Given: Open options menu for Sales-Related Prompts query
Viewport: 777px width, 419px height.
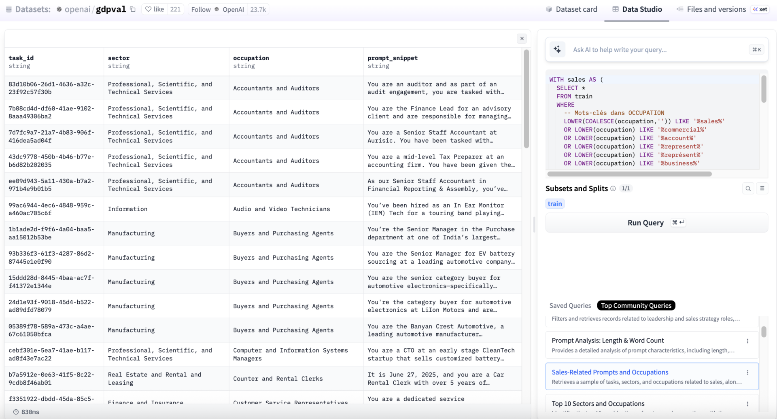Looking at the screenshot, I should click(x=747, y=372).
